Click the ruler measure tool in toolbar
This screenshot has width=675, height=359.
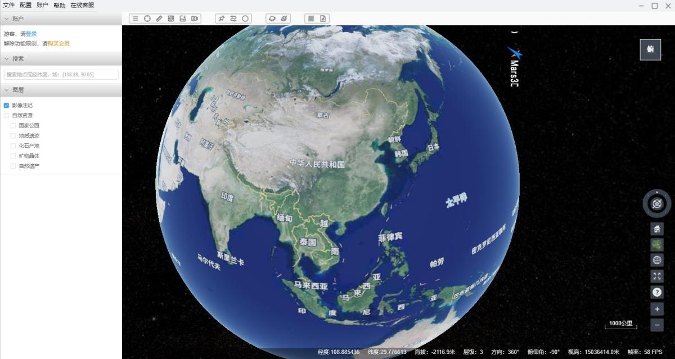coord(159,19)
